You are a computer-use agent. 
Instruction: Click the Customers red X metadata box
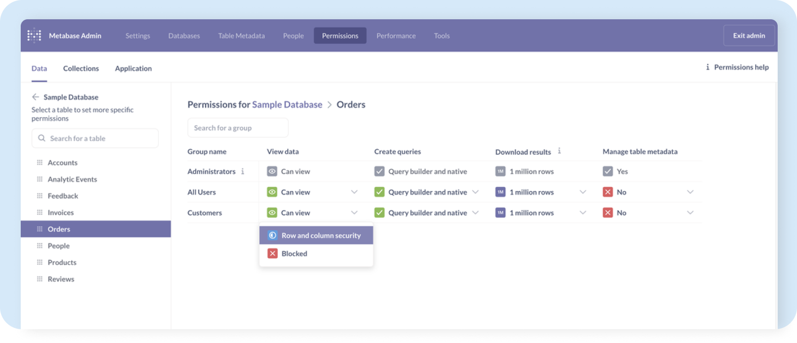pyautogui.click(x=608, y=213)
